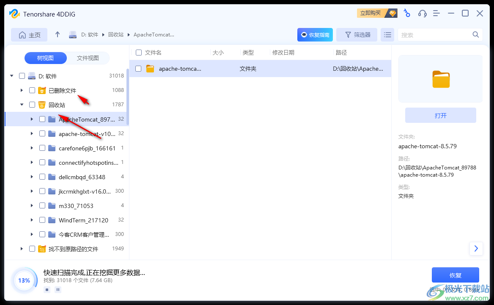Sort by 路径 column header
494x305 pixels.
(341, 53)
